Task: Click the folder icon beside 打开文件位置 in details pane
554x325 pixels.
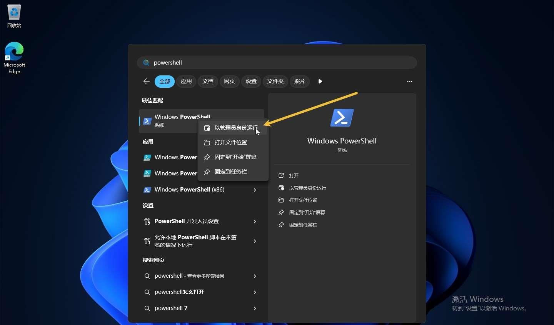Action: coord(281,200)
